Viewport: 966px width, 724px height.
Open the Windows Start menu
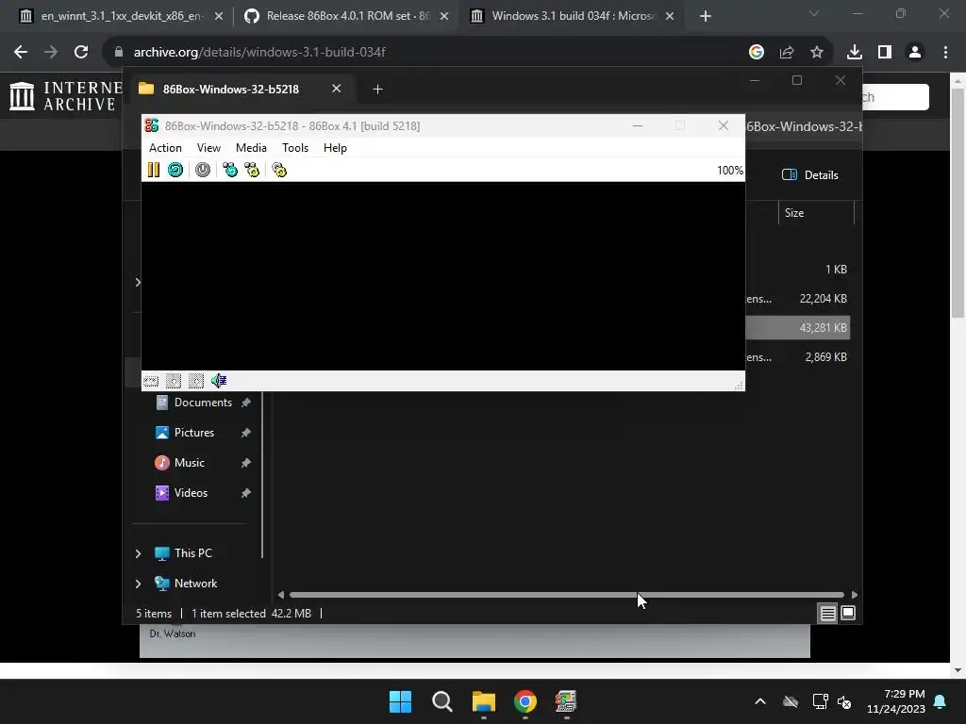tap(400, 701)
